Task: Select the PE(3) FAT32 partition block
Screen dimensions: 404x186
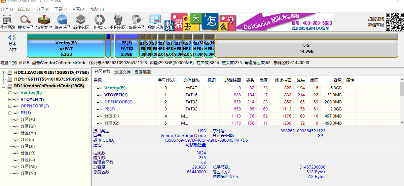Action: click(127, 46)
